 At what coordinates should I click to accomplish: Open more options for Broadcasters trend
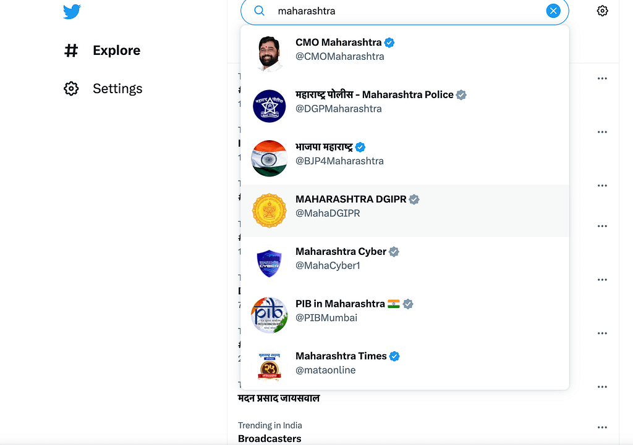click(x=602, y=427)
